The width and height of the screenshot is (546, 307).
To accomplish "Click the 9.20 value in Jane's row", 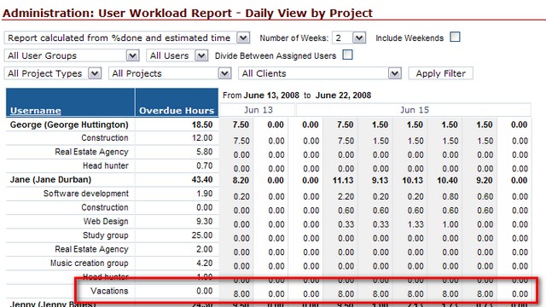I will 484,180.
